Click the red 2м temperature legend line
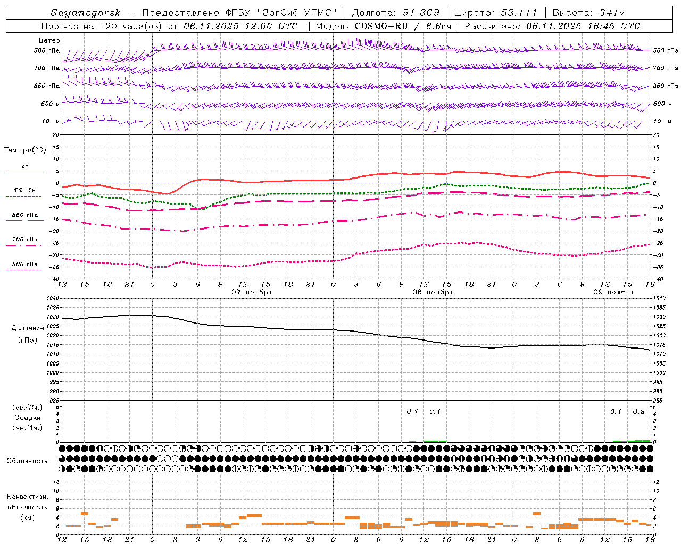This screenshot has width=681, height=544. point(24,172)
